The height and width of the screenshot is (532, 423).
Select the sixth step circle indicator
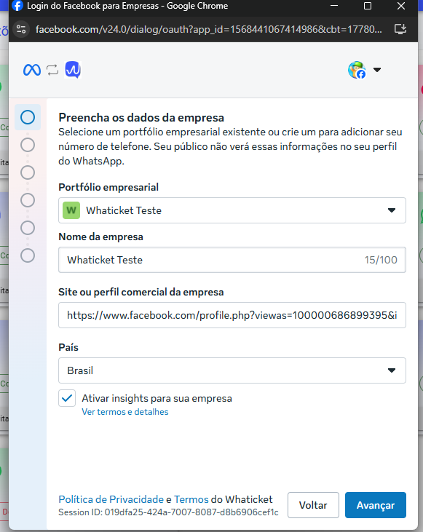tap(28, 255)
